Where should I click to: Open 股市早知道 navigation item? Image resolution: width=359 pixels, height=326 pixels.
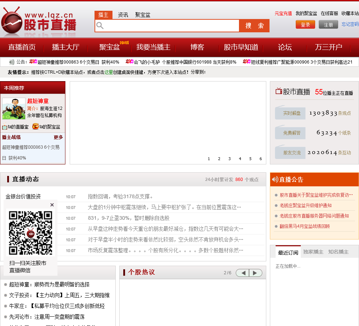pos(241,47)
